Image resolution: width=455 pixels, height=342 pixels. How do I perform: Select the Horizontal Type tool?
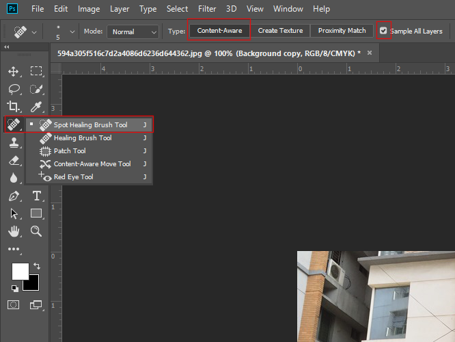(37, 196)
